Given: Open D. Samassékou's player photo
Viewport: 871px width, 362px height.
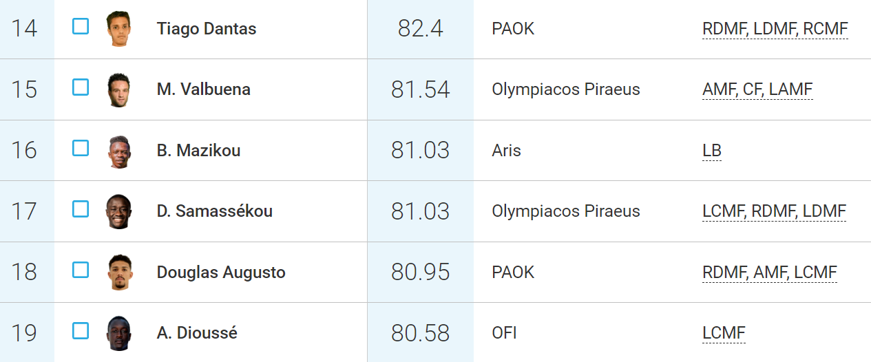Looking at the screenshot, I should [118, 211].
